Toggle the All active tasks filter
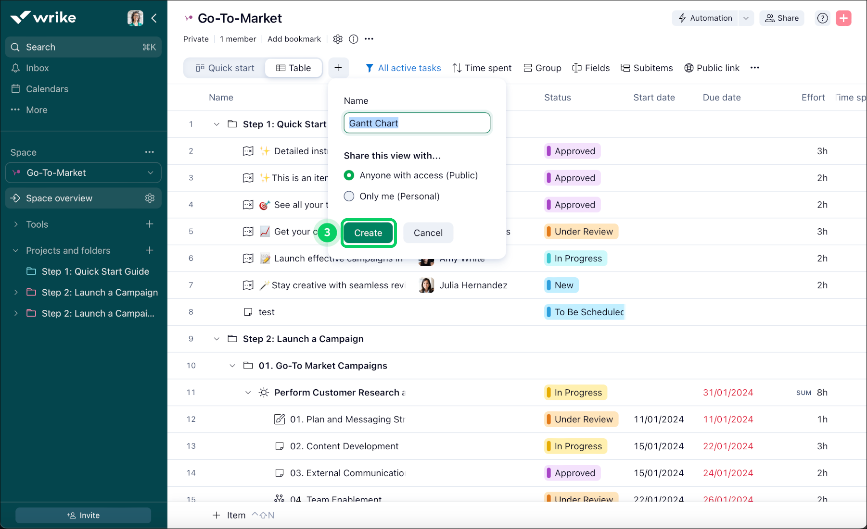 (x=403, y=68)
